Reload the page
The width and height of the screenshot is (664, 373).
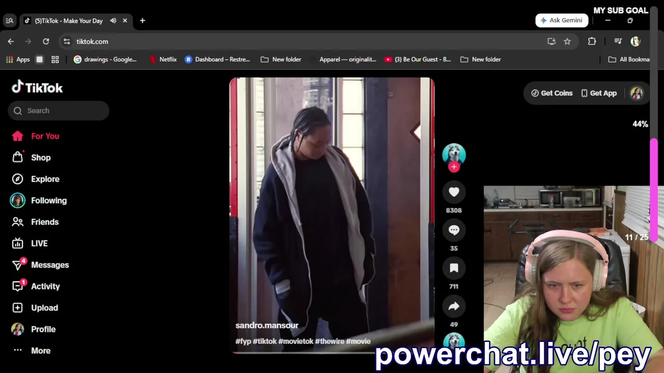tap(46, 41)
